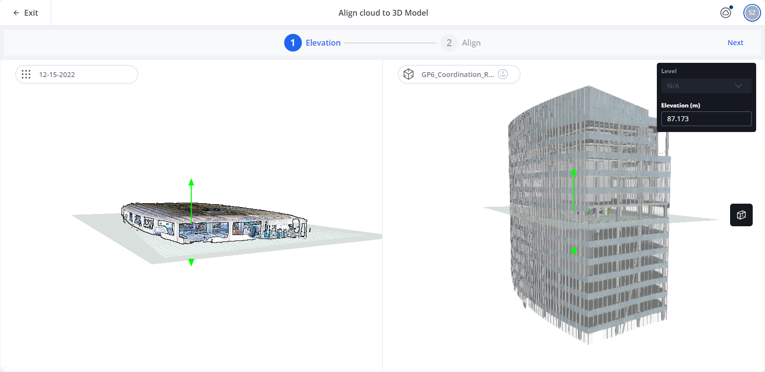Click the anchor icon in the model pill
The width and height of the screenshot is (765, 372).
click(502, 74)
